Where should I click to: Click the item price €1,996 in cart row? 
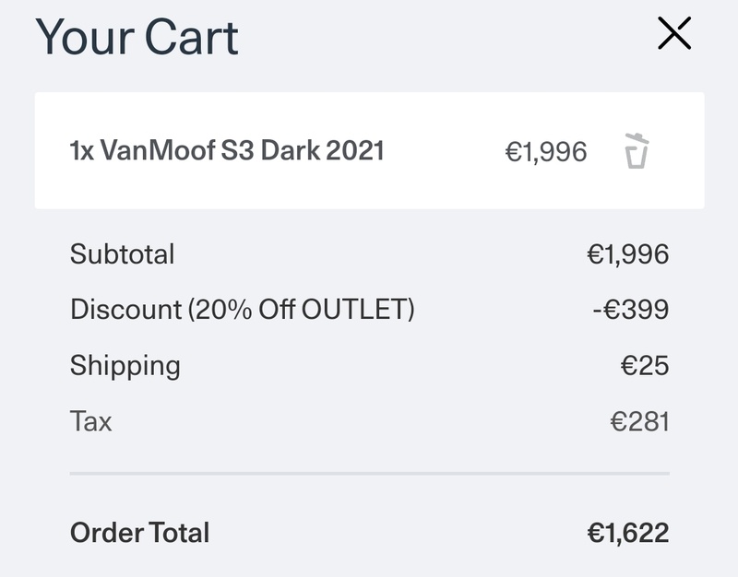[546, 152]
